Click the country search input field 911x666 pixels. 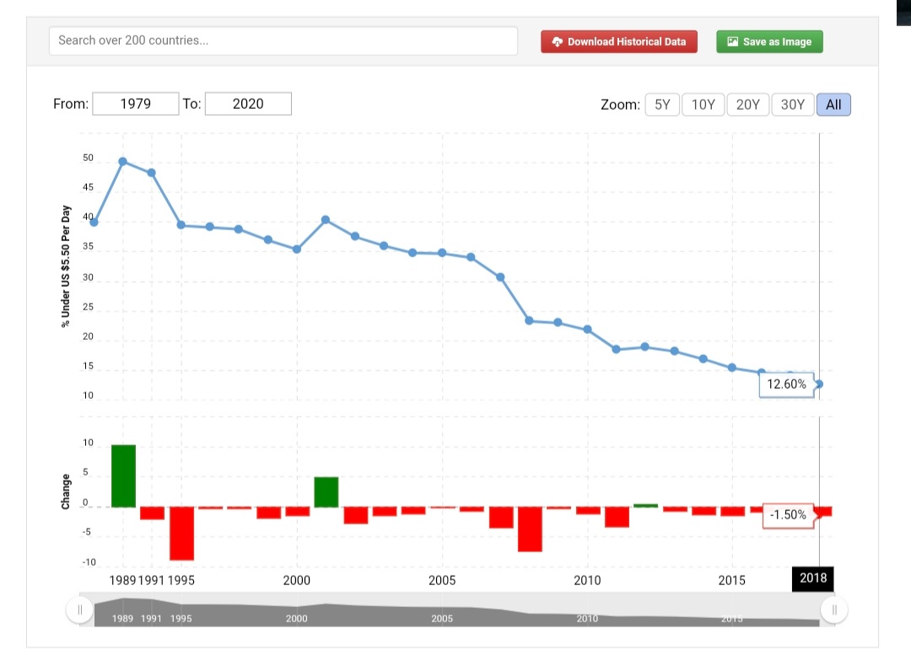click(x=283, y=40)
